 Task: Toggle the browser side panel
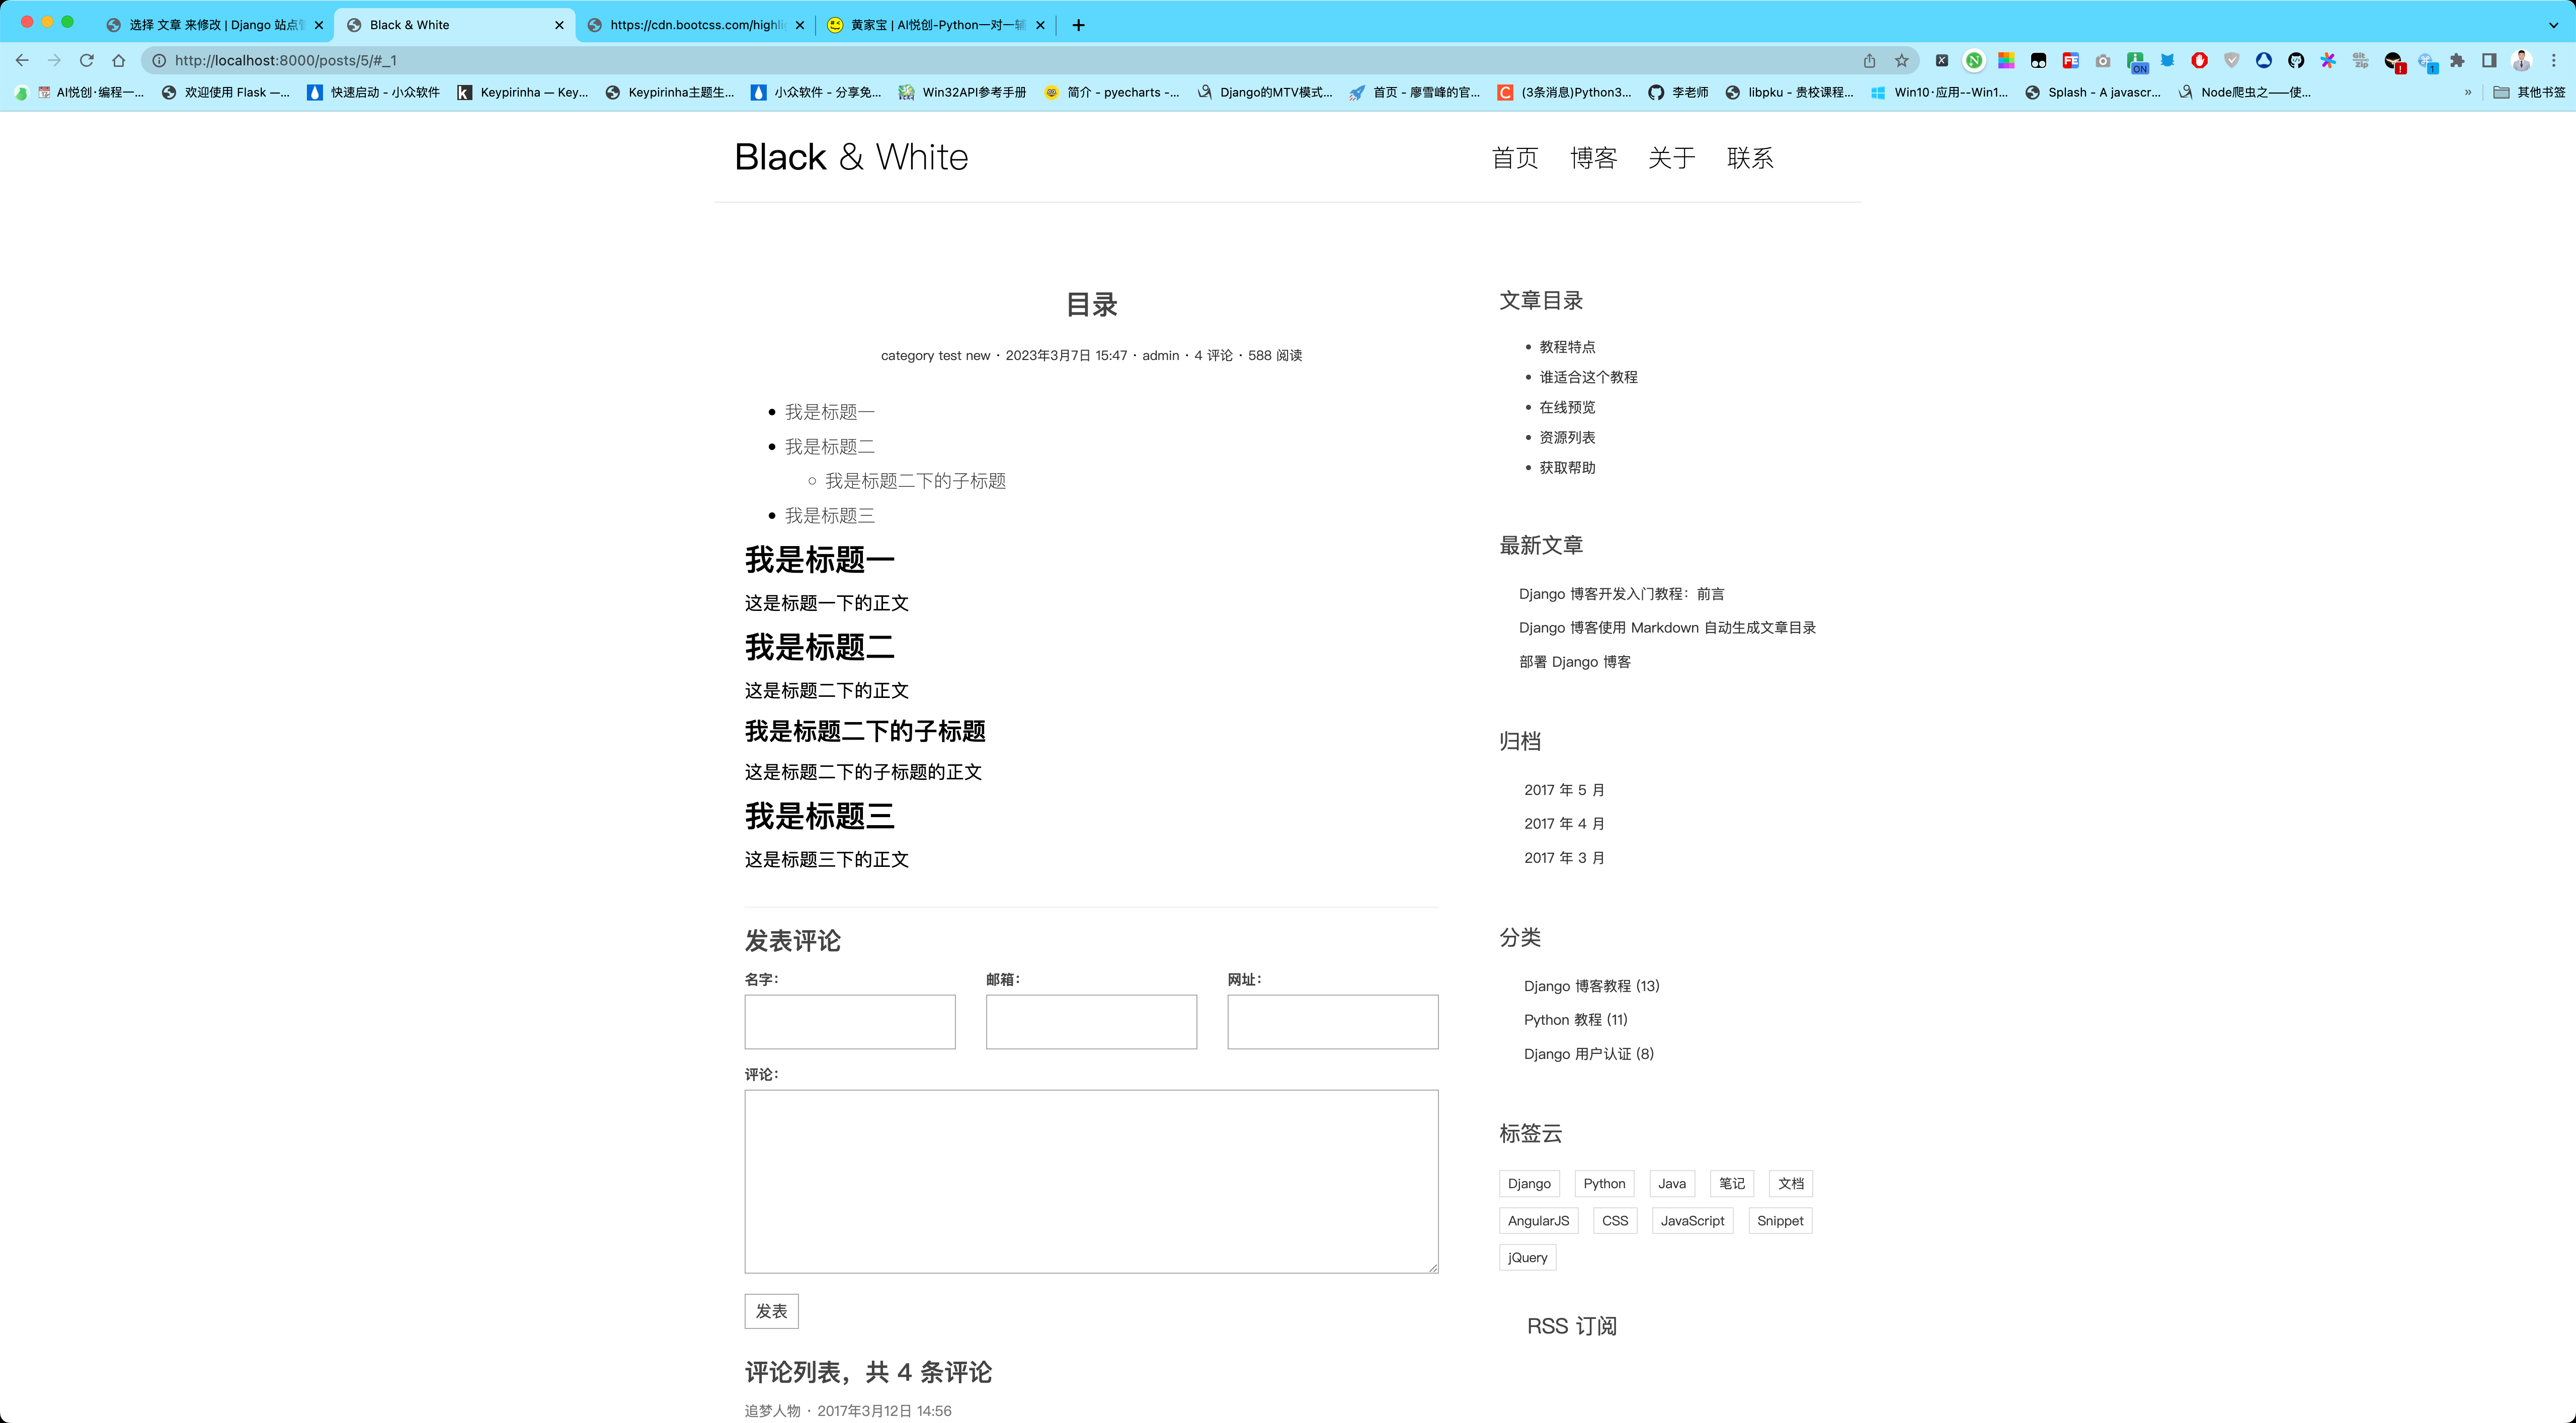click(2489, 60)
